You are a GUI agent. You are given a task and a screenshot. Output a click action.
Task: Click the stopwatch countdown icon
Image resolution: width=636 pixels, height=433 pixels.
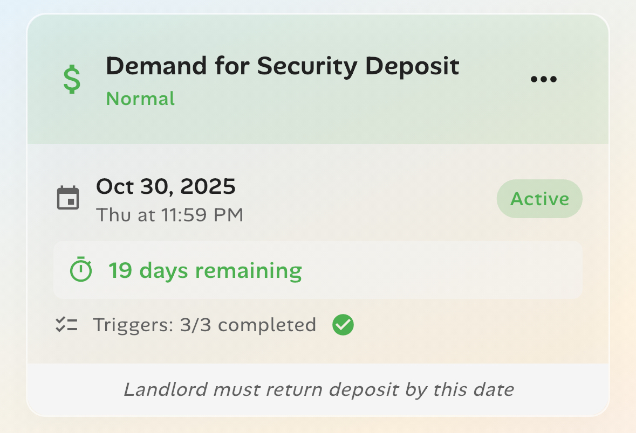pyautogui.click(x=80, y=270)
